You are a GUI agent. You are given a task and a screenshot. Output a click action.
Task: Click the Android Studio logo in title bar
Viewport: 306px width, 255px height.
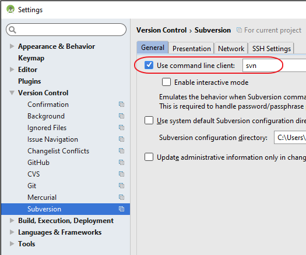[x=10, y=9]
